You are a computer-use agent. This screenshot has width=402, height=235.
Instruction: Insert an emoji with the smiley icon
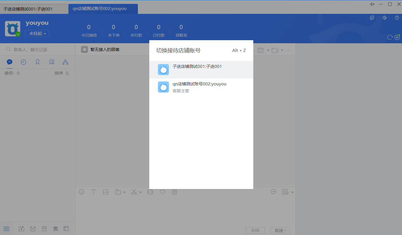coord(81,192)
